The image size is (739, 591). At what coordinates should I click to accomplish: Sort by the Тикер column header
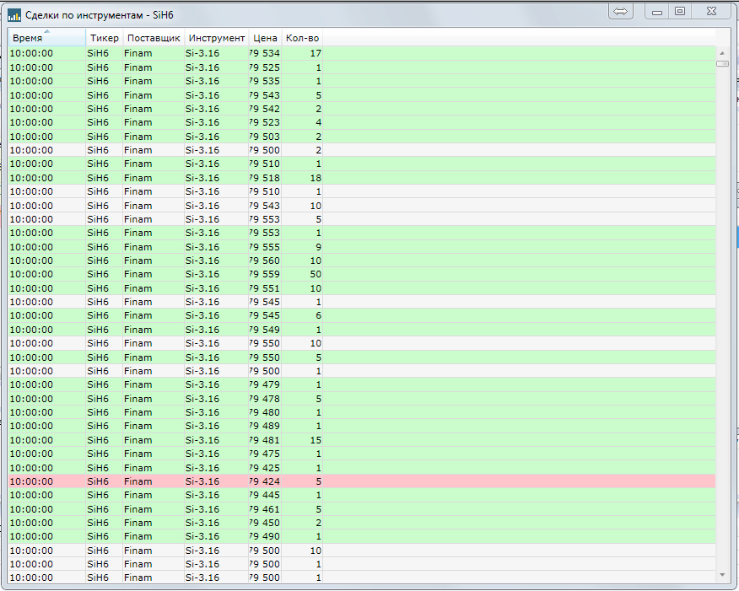104,38
